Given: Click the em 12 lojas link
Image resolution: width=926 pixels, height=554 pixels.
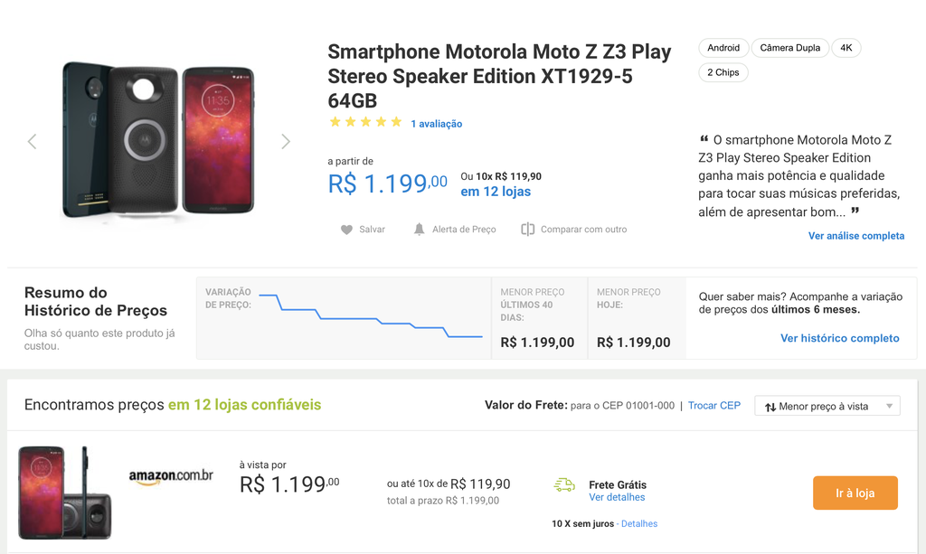Looking at the screenshot, I should (x=496, y=192).
